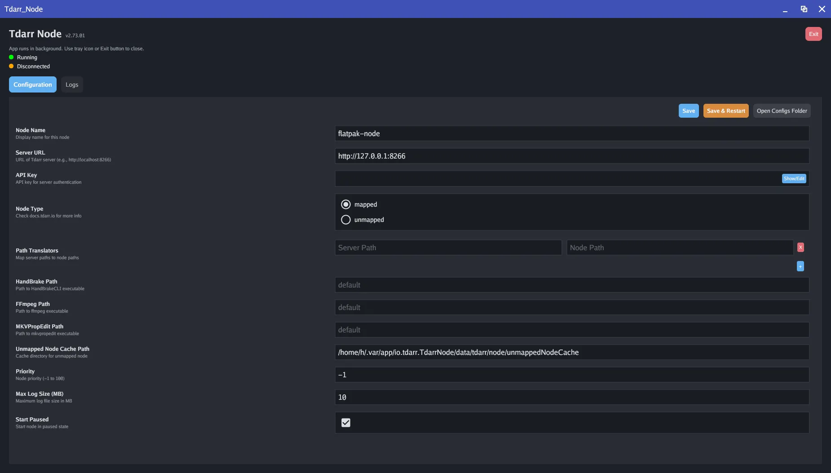Maximize the Tdarr_Node window
This screenshot has height=473, width=831.
[804, 9]
